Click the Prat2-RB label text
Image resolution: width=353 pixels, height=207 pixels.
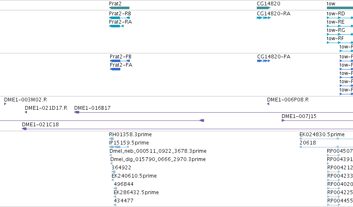(120, 14)
